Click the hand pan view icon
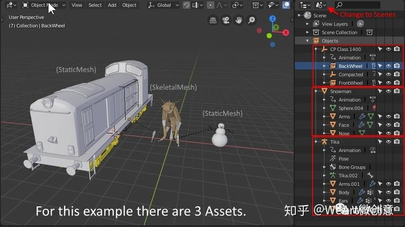 [238, 20]
